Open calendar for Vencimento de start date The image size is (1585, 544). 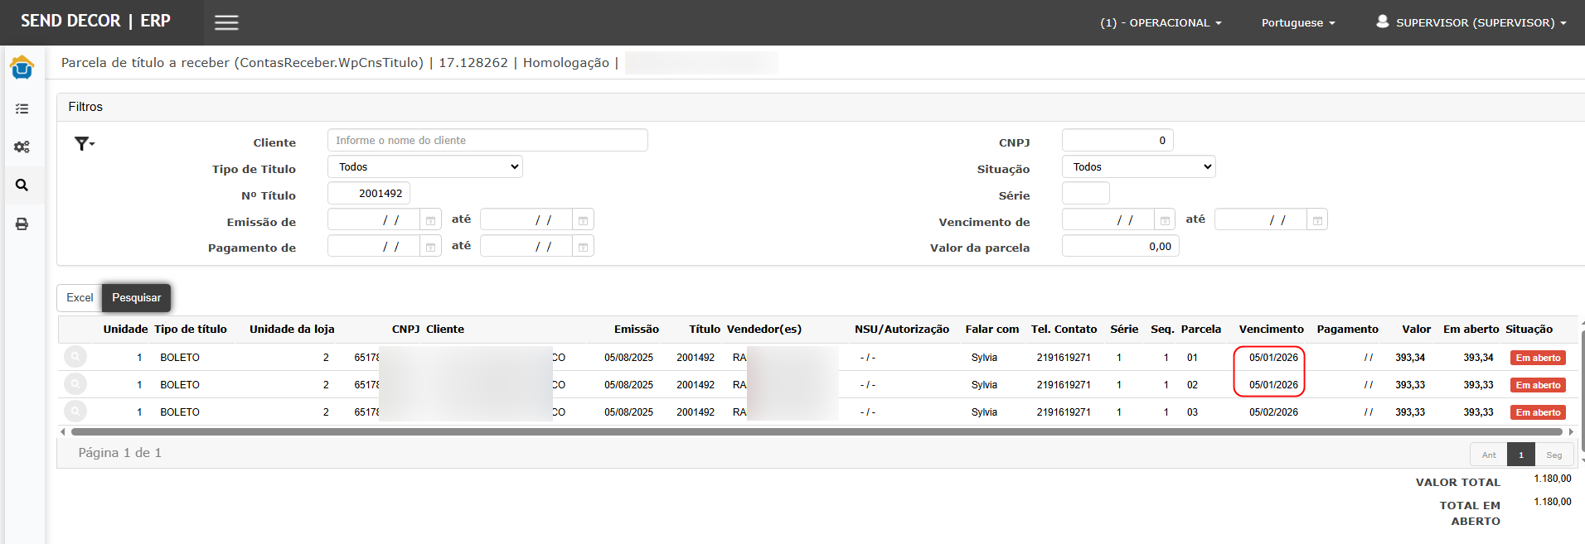tap(1165, 221)
